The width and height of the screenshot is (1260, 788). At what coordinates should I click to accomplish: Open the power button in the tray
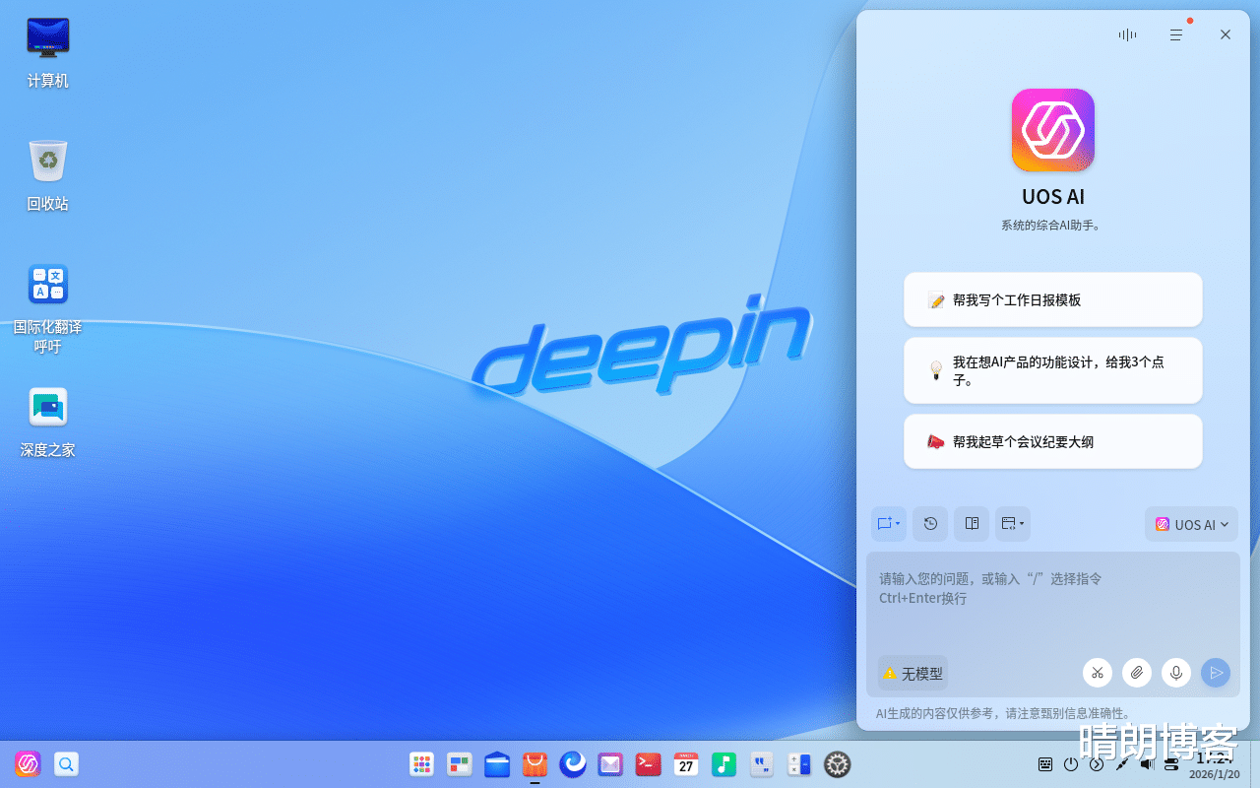[1071, 764]
